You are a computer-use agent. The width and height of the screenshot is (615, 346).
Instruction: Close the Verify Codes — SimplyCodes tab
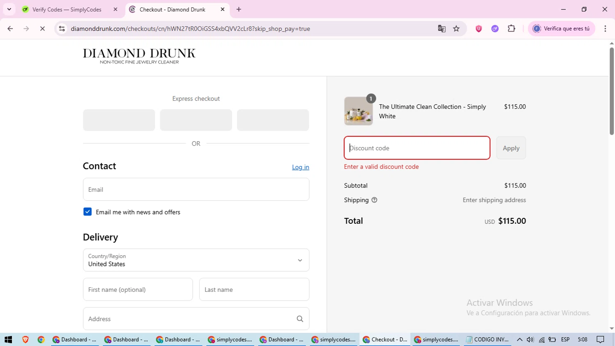pos(115,9)
